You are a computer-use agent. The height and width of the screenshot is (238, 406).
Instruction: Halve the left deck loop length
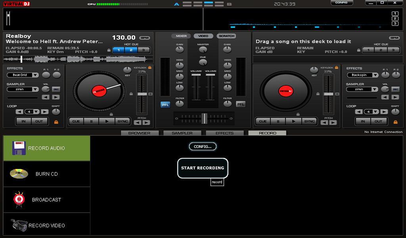coord(19,111)
